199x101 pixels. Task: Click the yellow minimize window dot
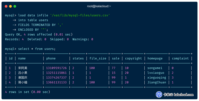[x=10, y=6]
